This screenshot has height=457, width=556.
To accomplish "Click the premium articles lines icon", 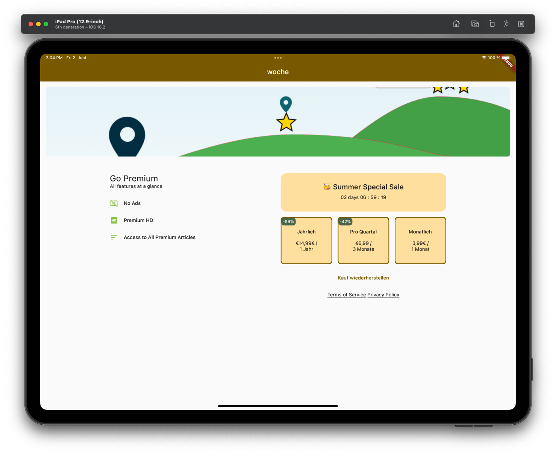I will [x=114, y=238].
